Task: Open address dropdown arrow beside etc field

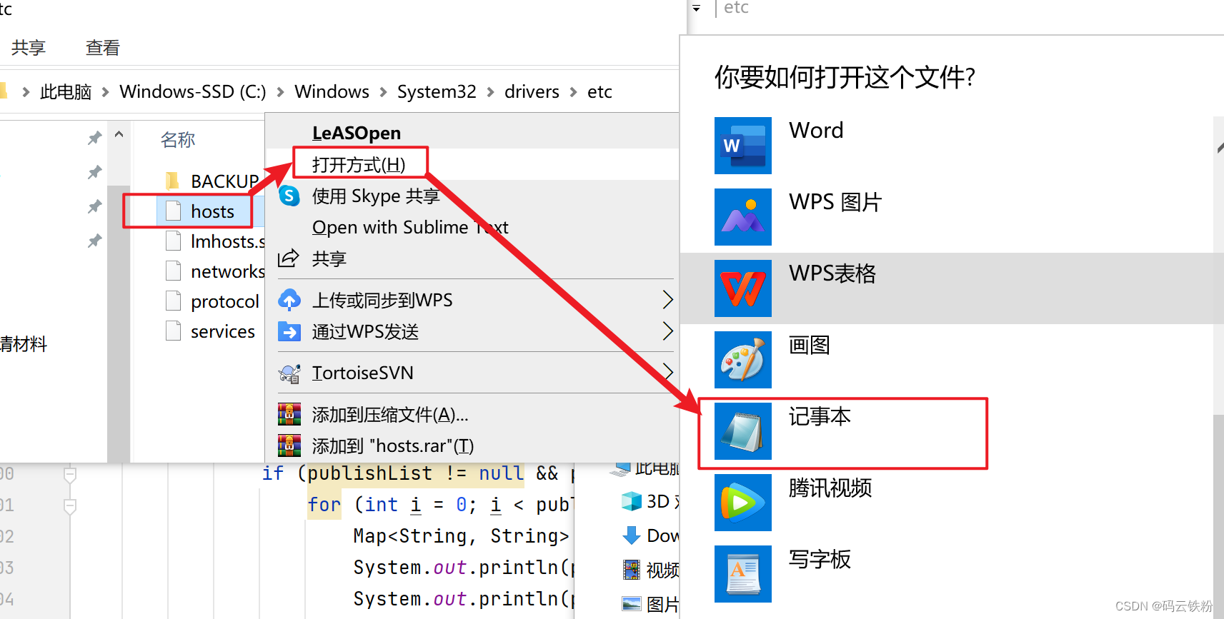Action: pos(697,9)
